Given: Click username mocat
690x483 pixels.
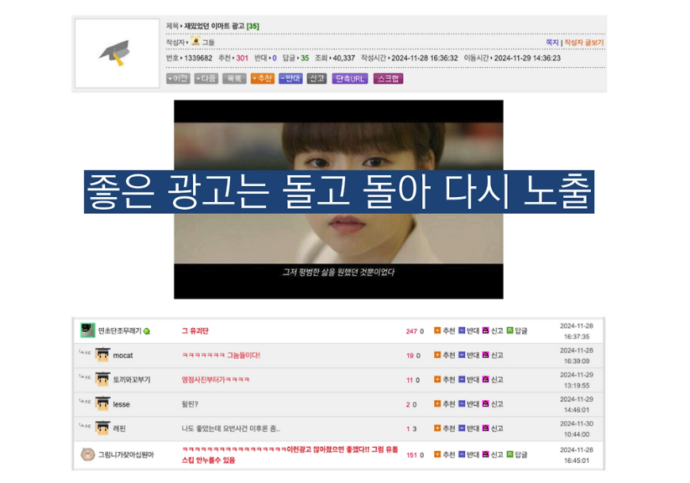Looking at the screenshot, I should tap(123, 356).
